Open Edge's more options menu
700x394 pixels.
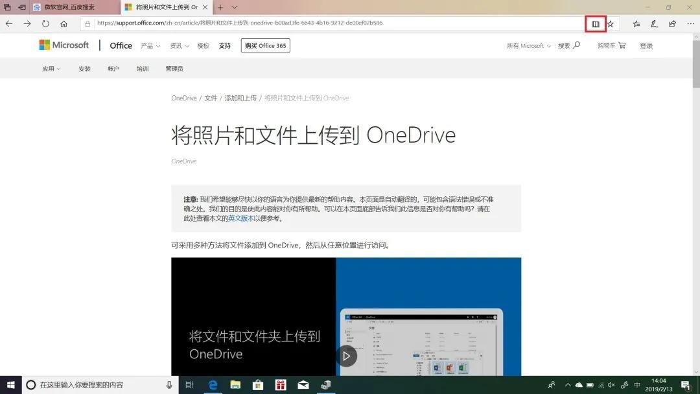(x=690, y=23)
